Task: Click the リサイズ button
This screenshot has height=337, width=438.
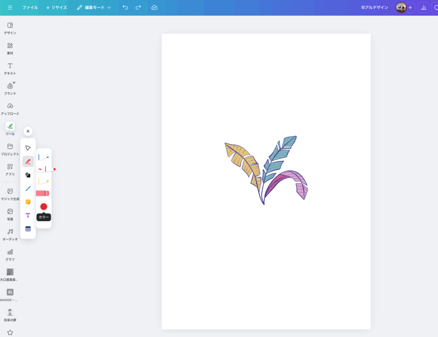Action: [56, 8]
